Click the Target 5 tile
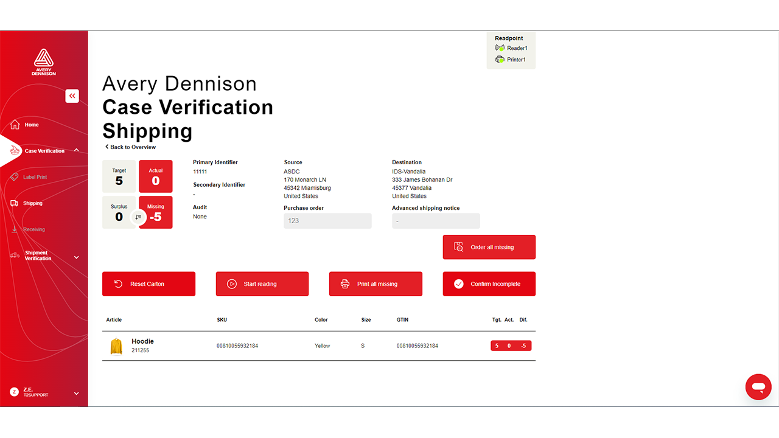 point(119,176)
